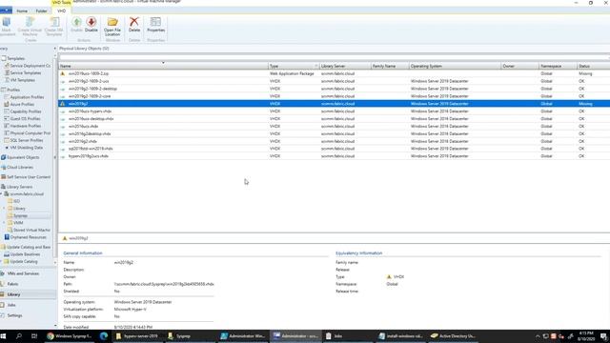Click the library objects search box
This screenshot has width=610, height=343.
334,57
